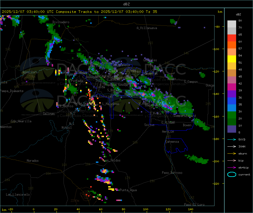Screen dimensions: 253x213
Task: Click the Punta_Agua place label
Action: click(x=128, y=190)
